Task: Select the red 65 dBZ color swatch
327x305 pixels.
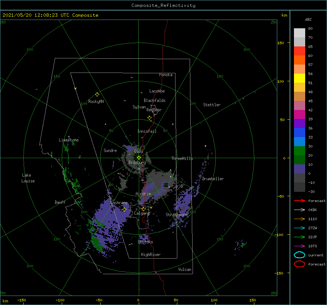Action: [x=299, y=51]
